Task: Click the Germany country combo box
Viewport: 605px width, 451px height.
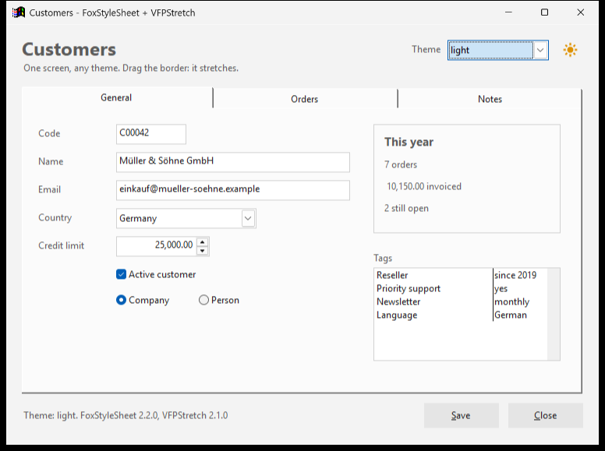Action: (186, 219)
